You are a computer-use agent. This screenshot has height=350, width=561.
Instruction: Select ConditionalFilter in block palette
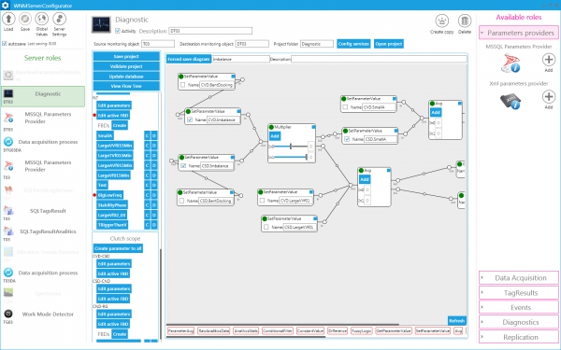click(x=278, y=331)
